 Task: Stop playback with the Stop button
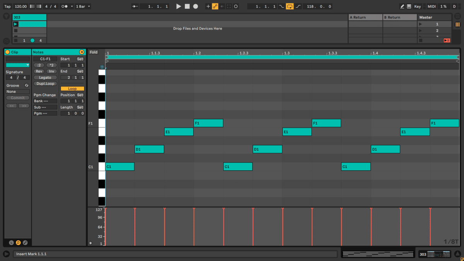coord(187,7)
